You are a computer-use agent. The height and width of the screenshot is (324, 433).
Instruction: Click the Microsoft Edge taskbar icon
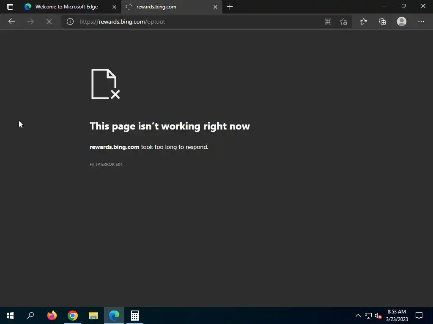[x=114, y=316]
